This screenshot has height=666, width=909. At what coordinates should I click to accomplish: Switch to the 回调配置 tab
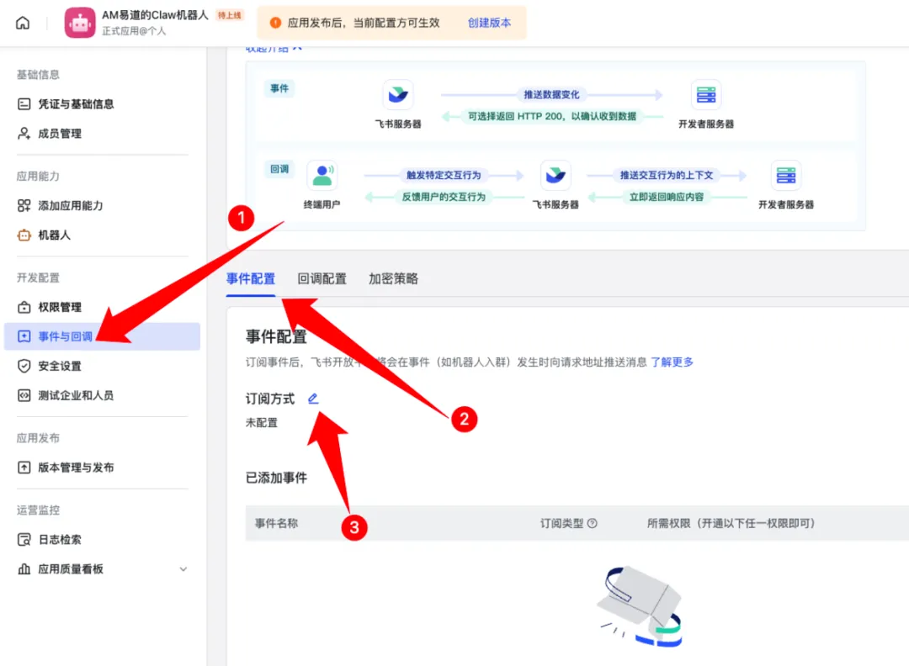tap(322, 279)
